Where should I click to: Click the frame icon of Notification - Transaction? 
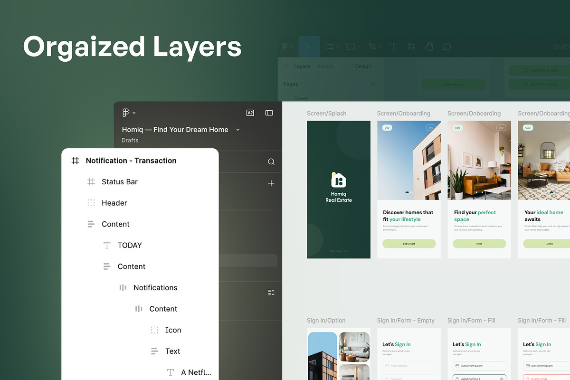(x=75, y=161)
